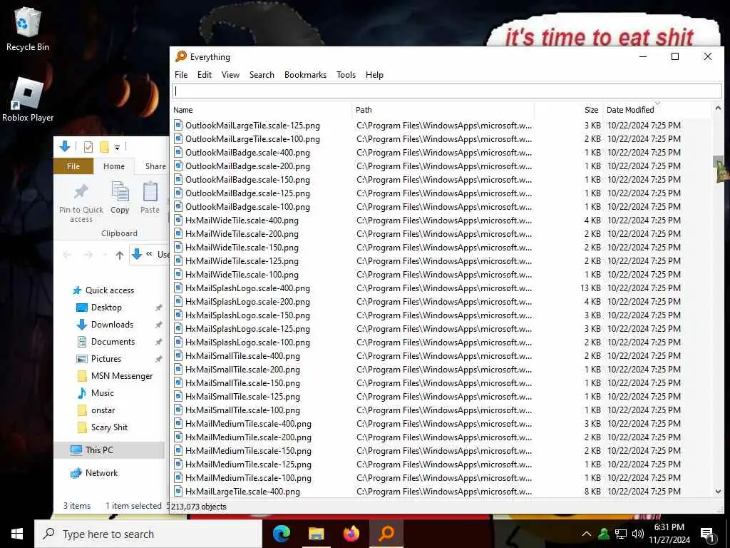This screenshot has width=730, height=548.
Task: Select Desktop in Explorer sidebar
Action: click(106, 308)
